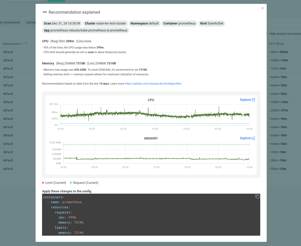Click the Request (Current) legend entry
Screen dimensions: 301x246
coord(84,183)
